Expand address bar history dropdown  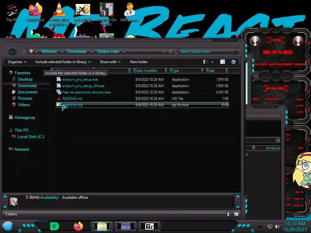(164, 52)
